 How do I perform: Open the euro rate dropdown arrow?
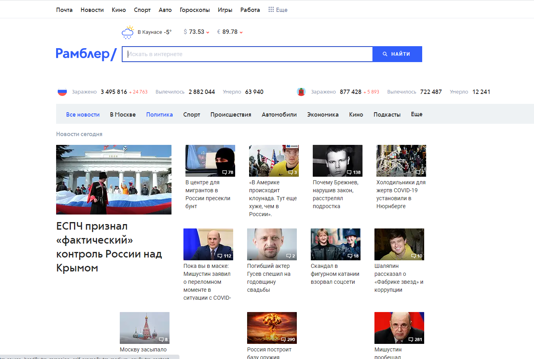(x=241, y=32)
